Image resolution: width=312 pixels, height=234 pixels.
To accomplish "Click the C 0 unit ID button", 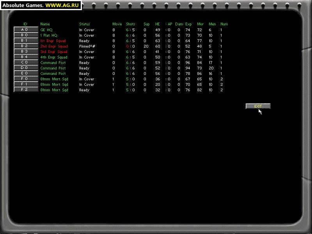I will click(26, 62).
